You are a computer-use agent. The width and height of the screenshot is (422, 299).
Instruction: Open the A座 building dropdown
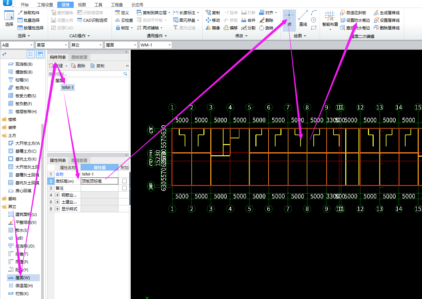[17, 45]
